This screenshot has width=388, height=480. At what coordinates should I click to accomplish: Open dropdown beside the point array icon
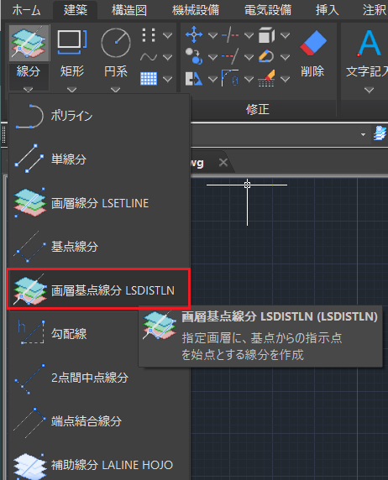(x=167, y=35)
